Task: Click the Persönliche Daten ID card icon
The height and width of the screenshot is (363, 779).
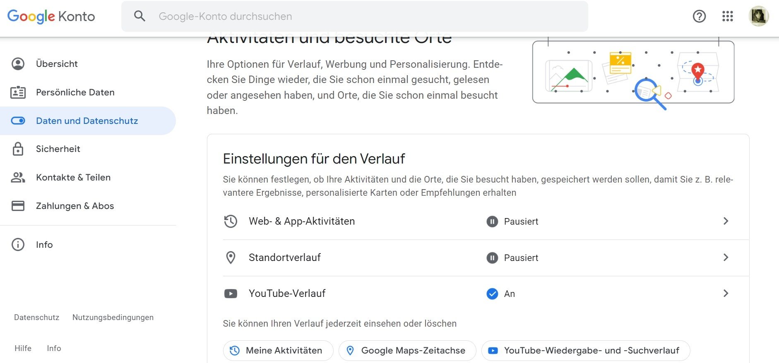Action: (18, 93)
